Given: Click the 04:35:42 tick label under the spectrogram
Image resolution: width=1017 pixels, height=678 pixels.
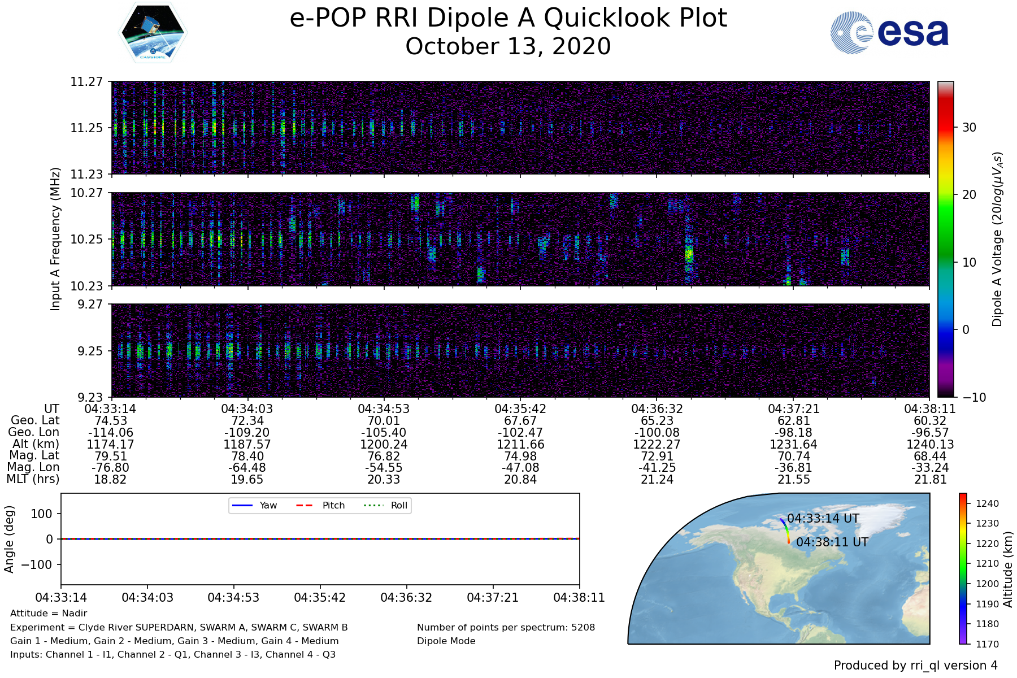Looking at the screenshot, I should click(x=520, y=408).
